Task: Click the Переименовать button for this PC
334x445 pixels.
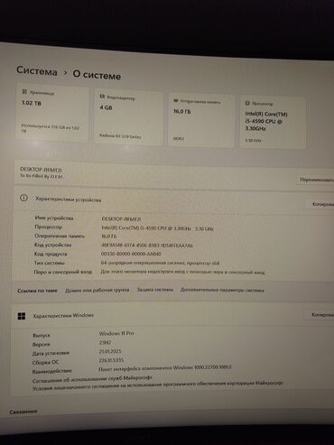Action: coord(316,180)
